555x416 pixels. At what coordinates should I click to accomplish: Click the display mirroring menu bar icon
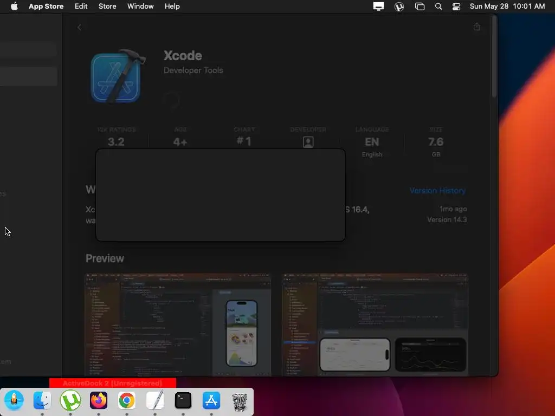click(378, 6)
